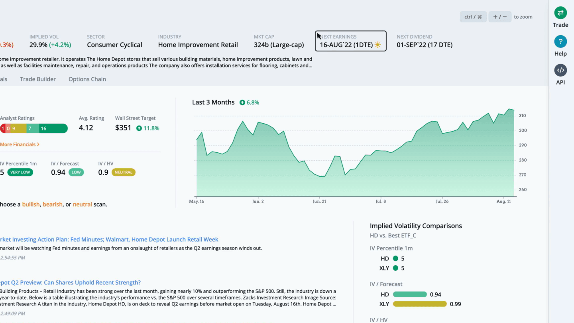This screenshot has width=574, height=323.
Task: Click the 2:54:55 PM article timestamp
Action: (12, 258)
